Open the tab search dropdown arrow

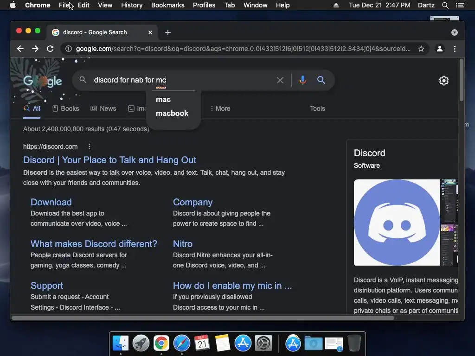click(x=455, y=32)
